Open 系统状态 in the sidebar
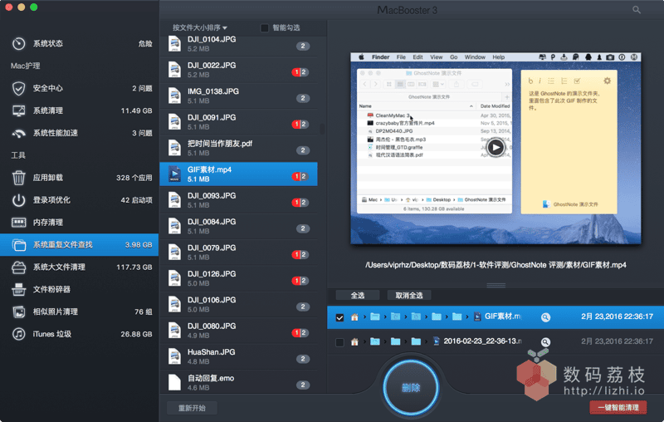The height and width of the screenshot is (422, 664). (x=80, y=43)
